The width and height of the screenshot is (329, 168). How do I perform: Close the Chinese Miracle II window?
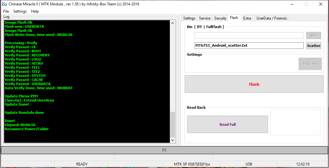(320, 4)
